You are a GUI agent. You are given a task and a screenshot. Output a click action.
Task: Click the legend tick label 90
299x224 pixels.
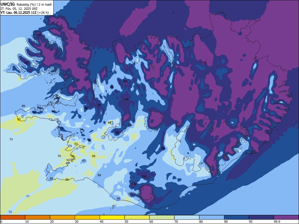226,222
